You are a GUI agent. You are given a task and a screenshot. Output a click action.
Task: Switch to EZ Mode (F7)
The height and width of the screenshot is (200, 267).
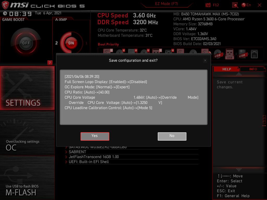pos(167,4)
